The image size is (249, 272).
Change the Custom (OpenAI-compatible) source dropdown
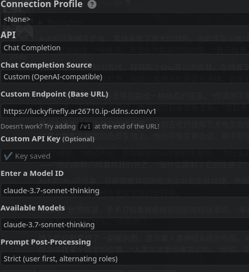click(x=125, y=77)
